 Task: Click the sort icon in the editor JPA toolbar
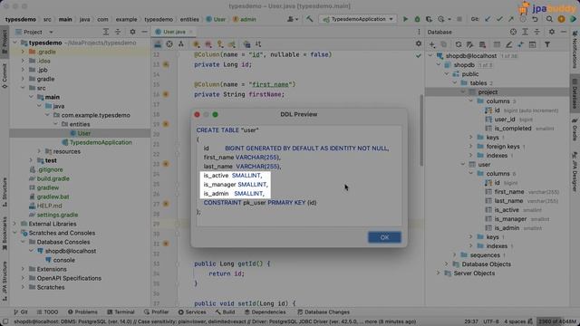click(x=258, y=44)
